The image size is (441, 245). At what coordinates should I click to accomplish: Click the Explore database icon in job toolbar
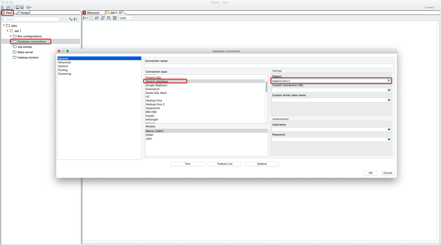click(x=109, y=18)
